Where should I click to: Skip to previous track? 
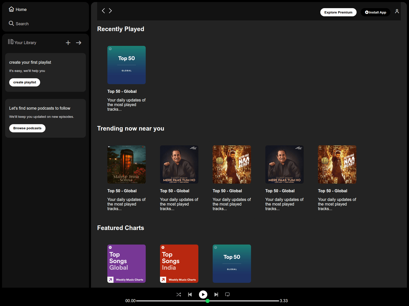[x=190, y=295]
